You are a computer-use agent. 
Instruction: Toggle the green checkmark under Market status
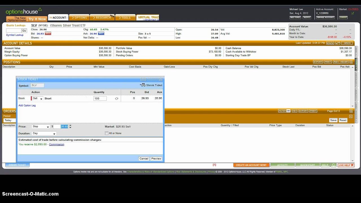pyautogui.click(x=353, y=13)
